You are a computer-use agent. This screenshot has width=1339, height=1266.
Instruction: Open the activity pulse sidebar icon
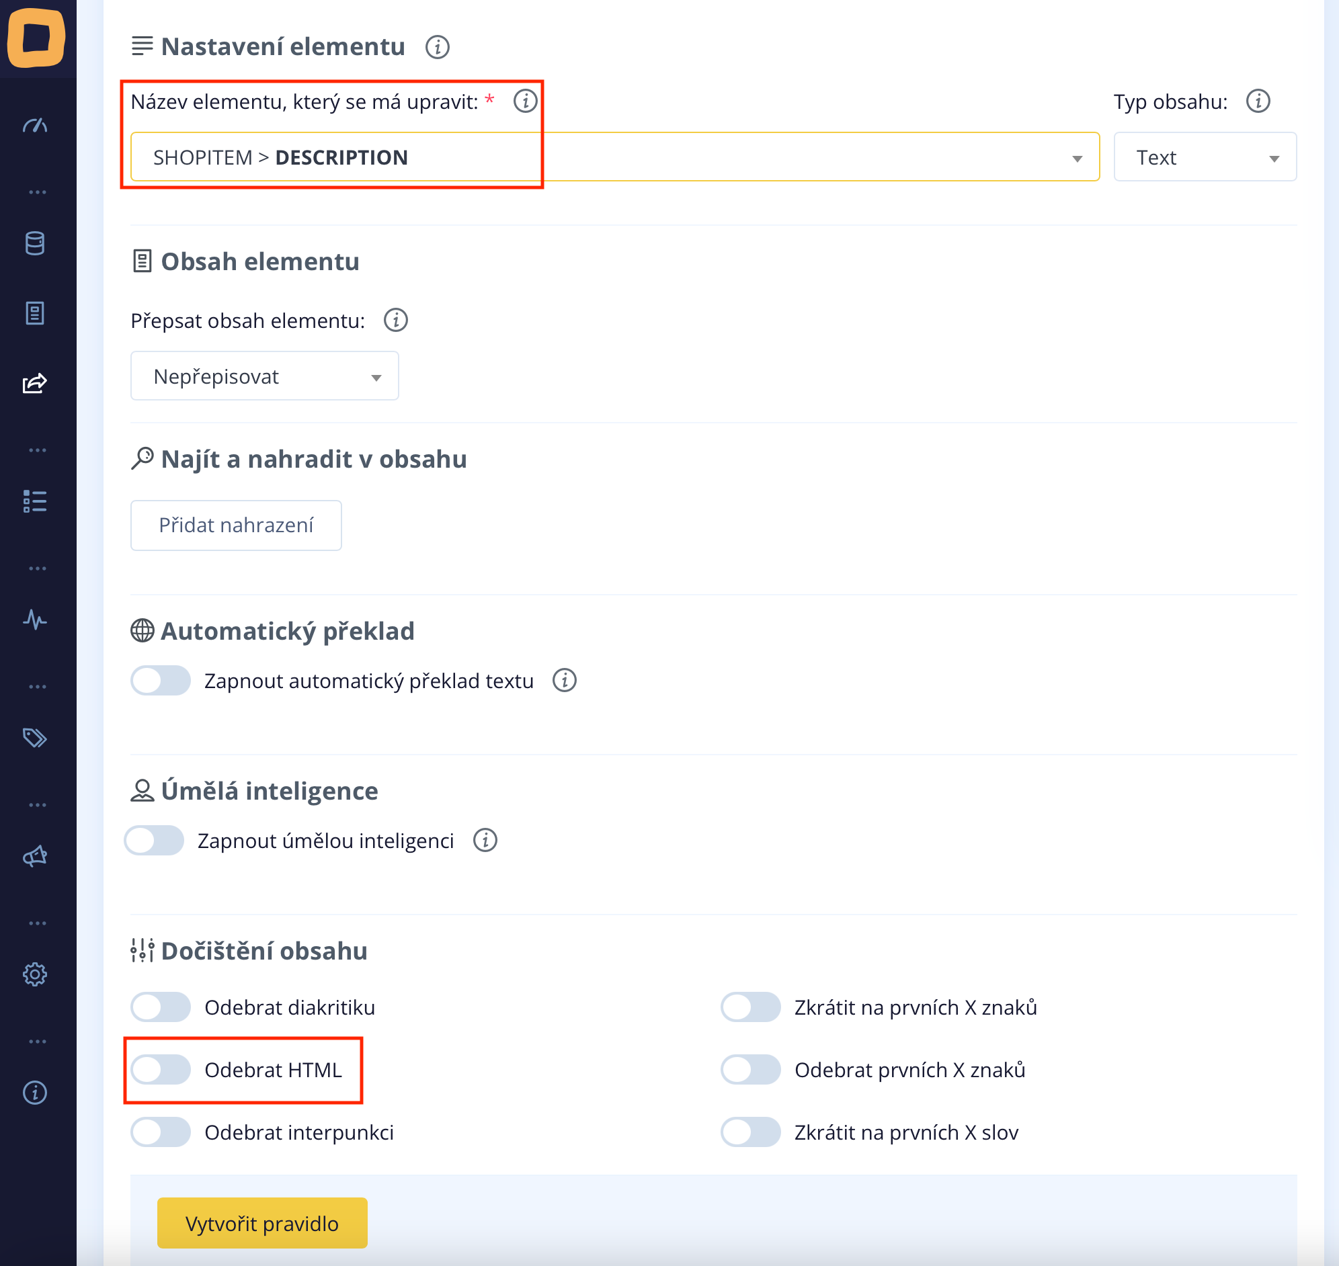pos(35,620)
